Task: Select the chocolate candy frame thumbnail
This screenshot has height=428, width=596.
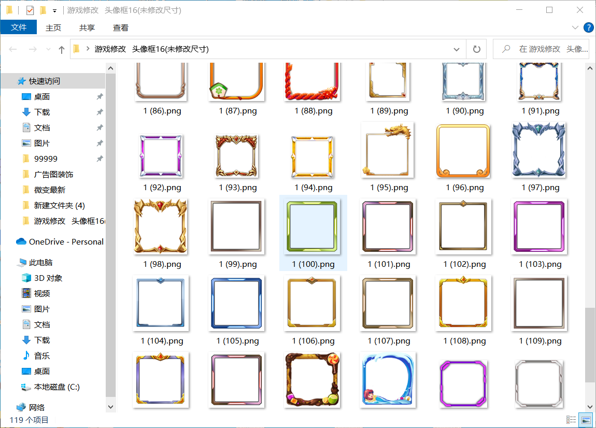Action: 312,380
